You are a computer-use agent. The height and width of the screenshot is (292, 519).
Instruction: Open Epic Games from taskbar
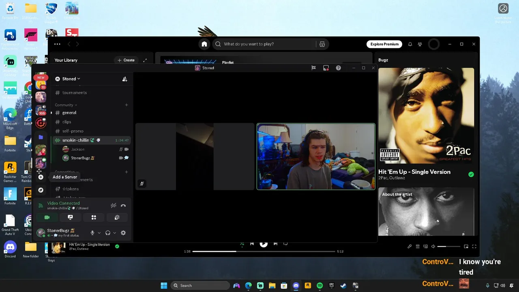coord(331,286)
